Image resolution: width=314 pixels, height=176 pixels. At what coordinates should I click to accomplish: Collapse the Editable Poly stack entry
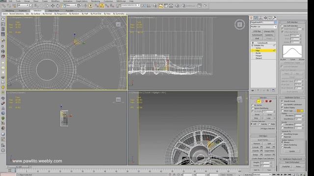253,45
